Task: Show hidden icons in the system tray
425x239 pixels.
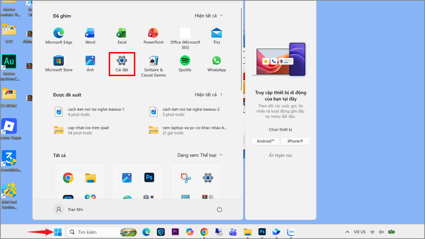Action: [x=347, y=232]
